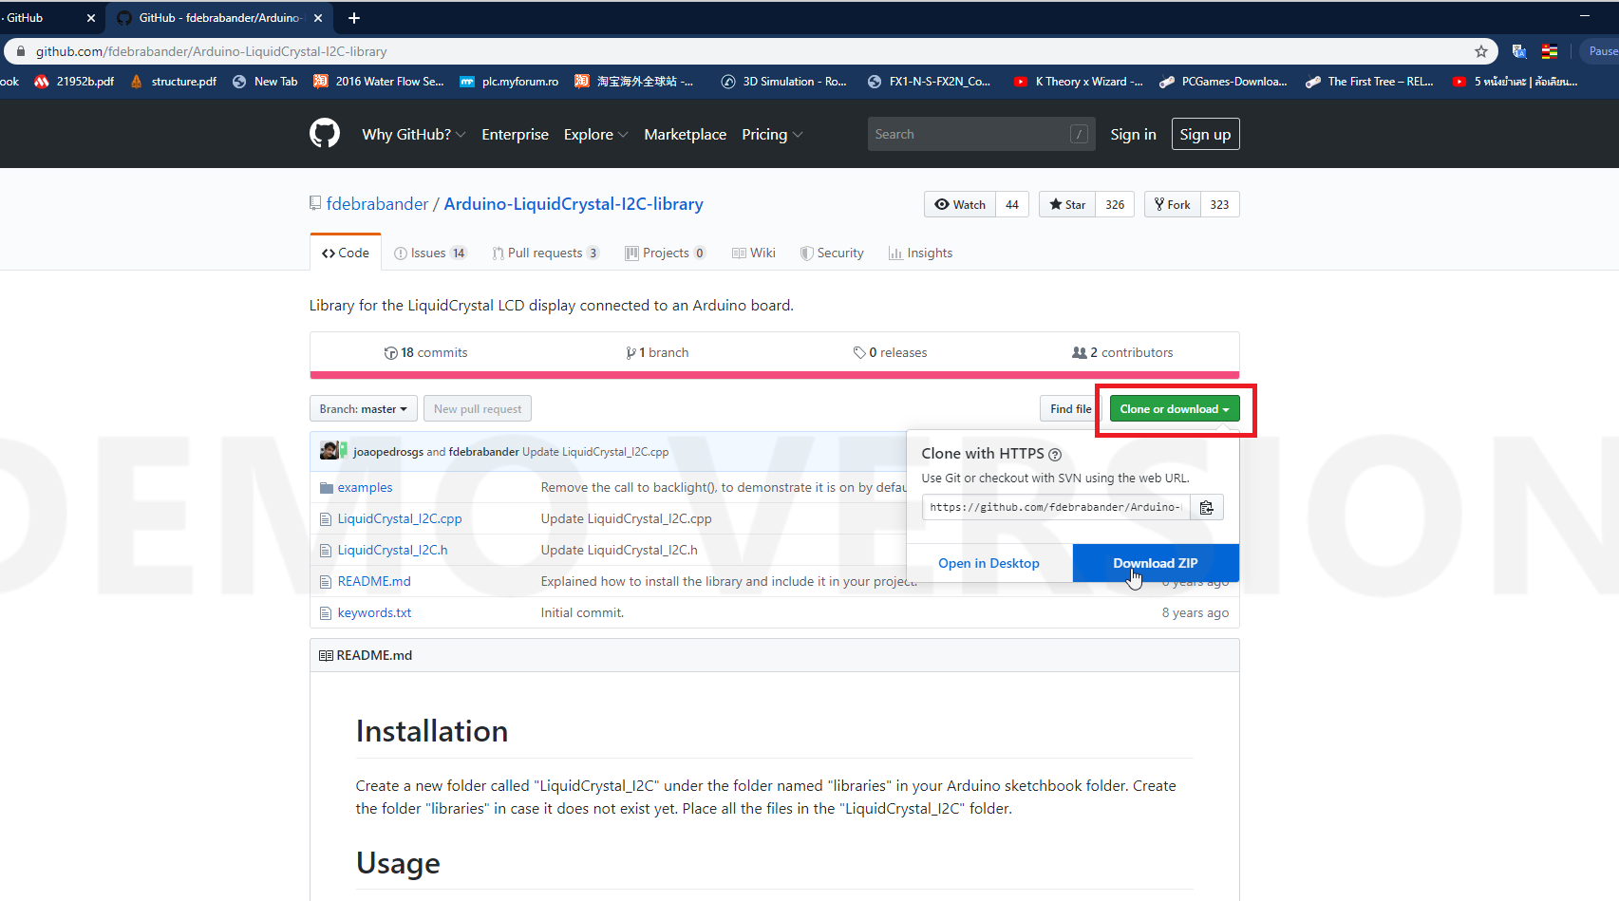Click the GitHub octocat logo

[325, 134]
